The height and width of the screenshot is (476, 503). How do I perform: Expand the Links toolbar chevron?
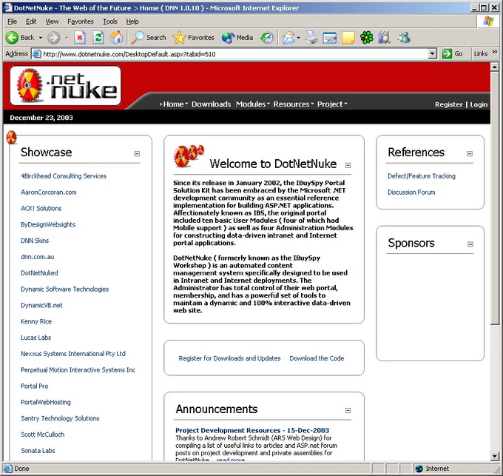495,52
